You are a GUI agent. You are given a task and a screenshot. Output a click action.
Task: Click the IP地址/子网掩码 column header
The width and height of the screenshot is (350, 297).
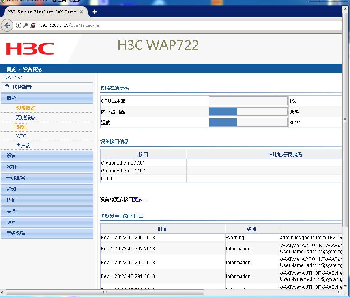click(285, 154)
